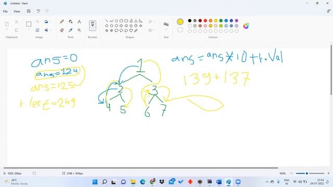Open Dropbox from the taskbar
Screen dimensions: 333x187
(162, 182)
